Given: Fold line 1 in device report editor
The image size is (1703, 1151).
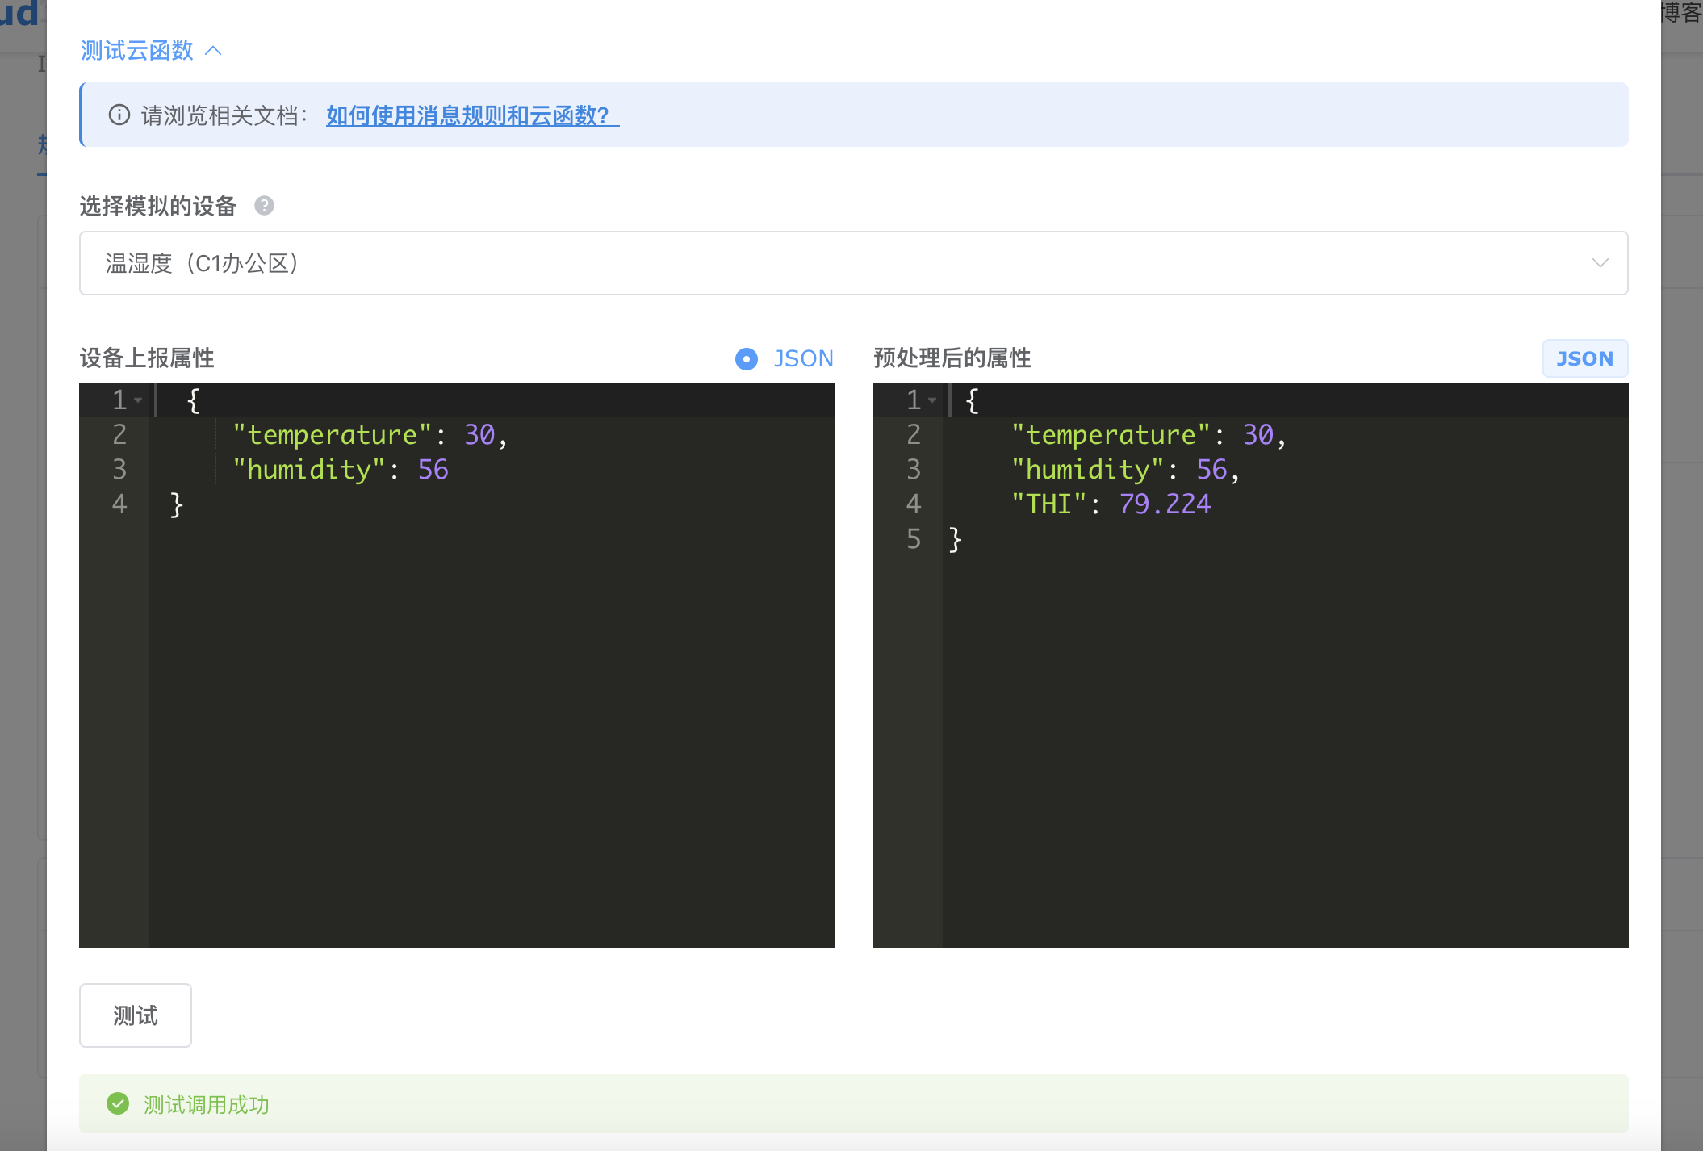Looking at the screenshot, I should (x=138, y=400).
